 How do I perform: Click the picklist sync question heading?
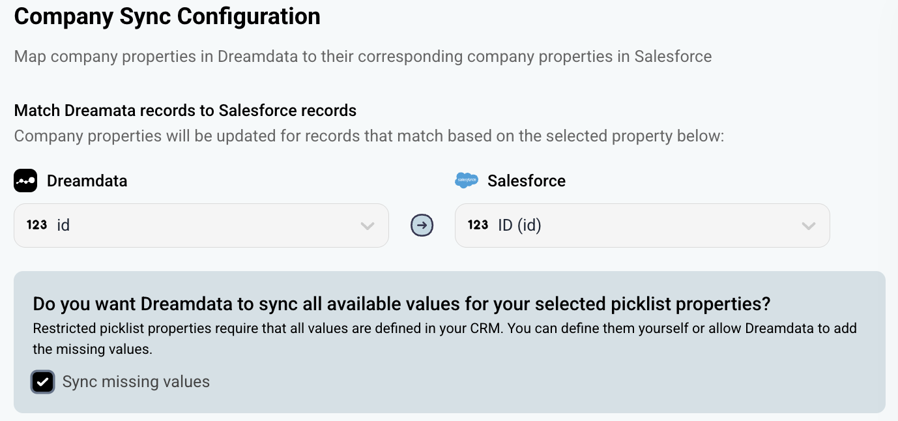click(401, 304)
